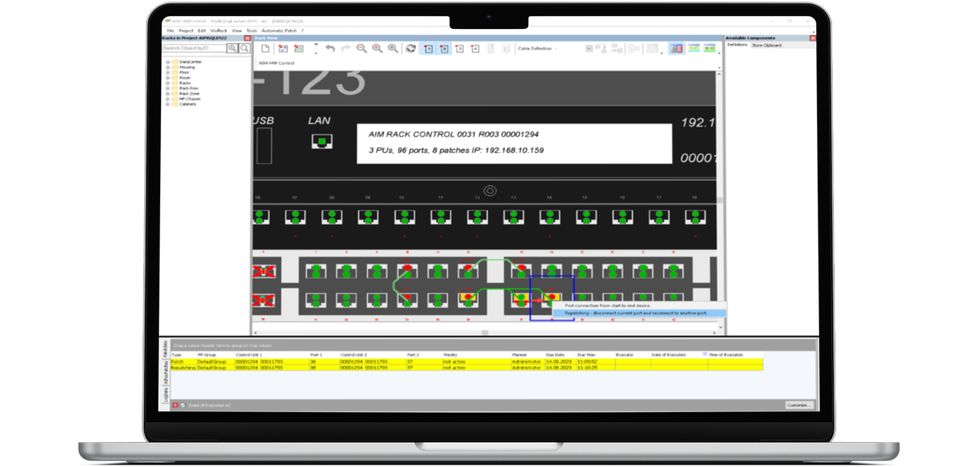Expand the Racks tree node
Image resolution: width=978 pixels, height=467 pixels.
[168, 83]
